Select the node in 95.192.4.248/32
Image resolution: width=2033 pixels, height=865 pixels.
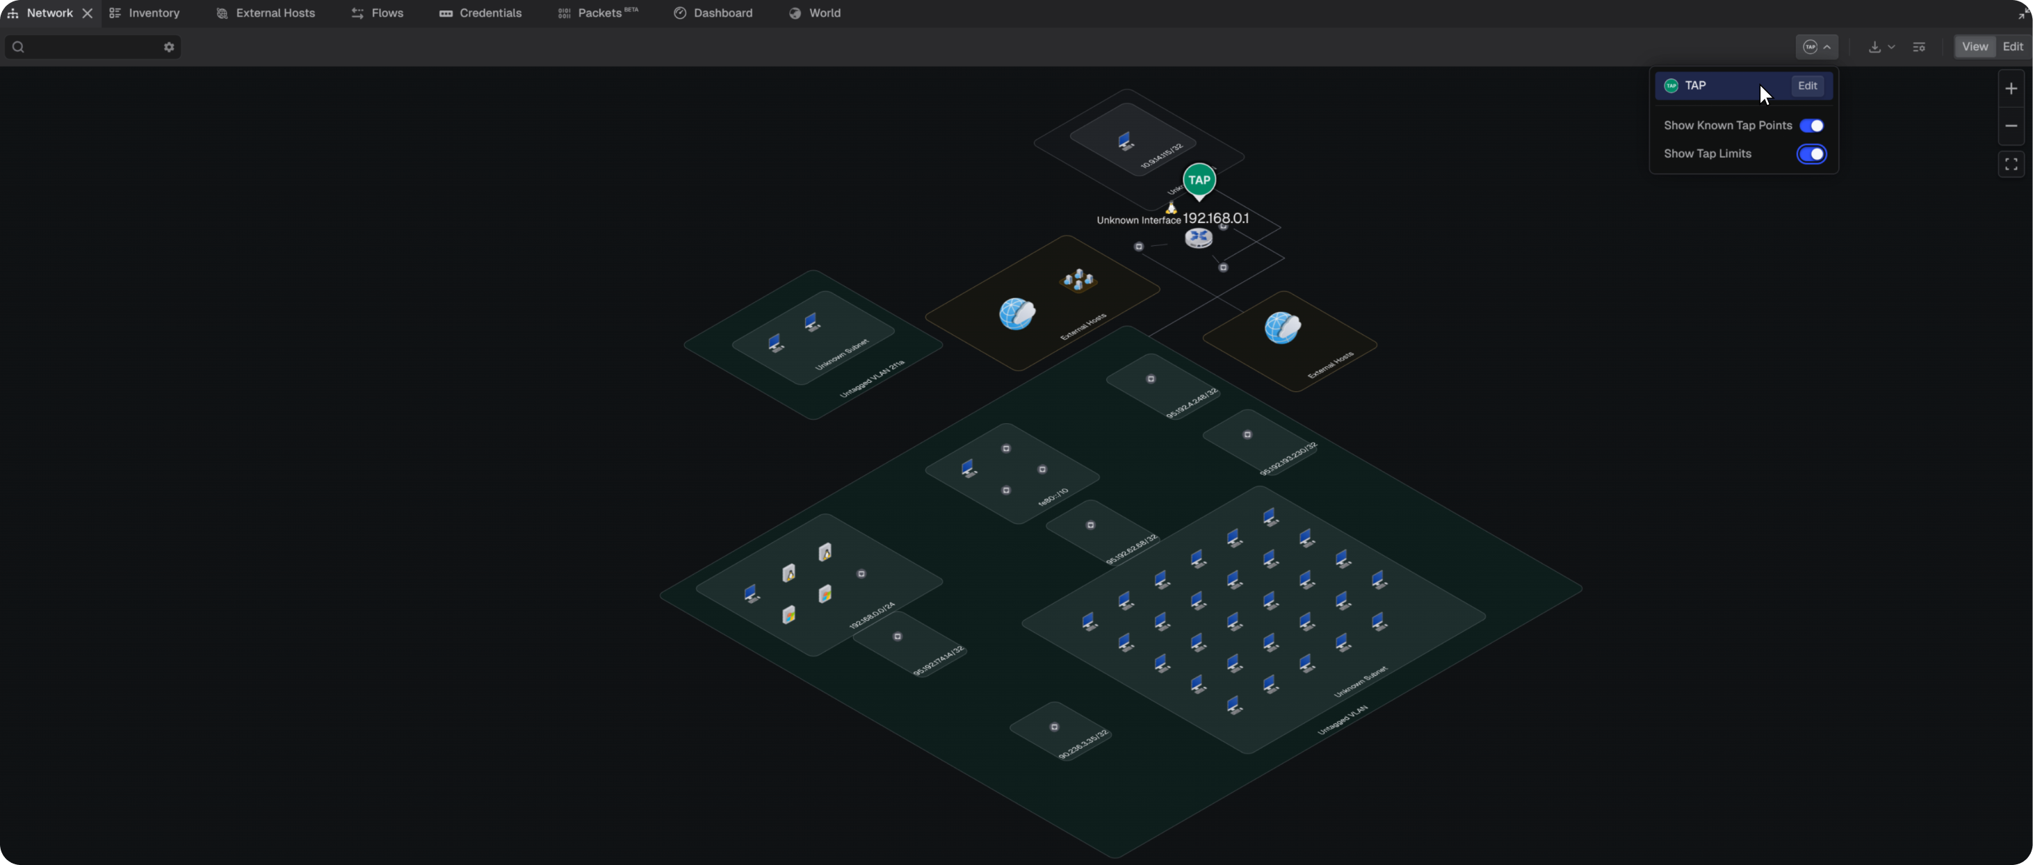coord(1151,379)
